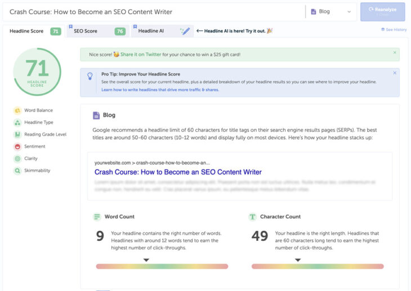
Task: Click the Word Balance icon in sidebar
Action: click(x=17, y=110)
